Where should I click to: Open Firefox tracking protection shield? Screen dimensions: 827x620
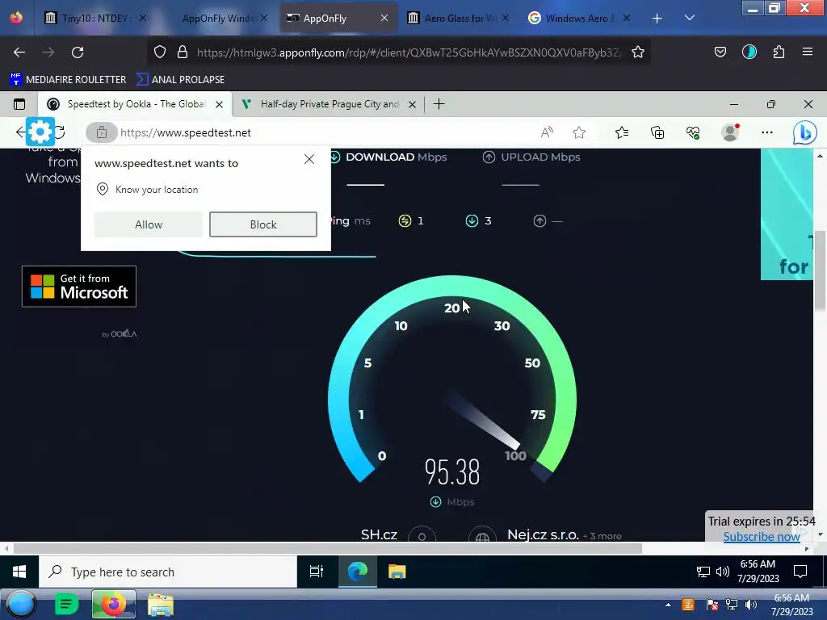click(x=160, y=52)
